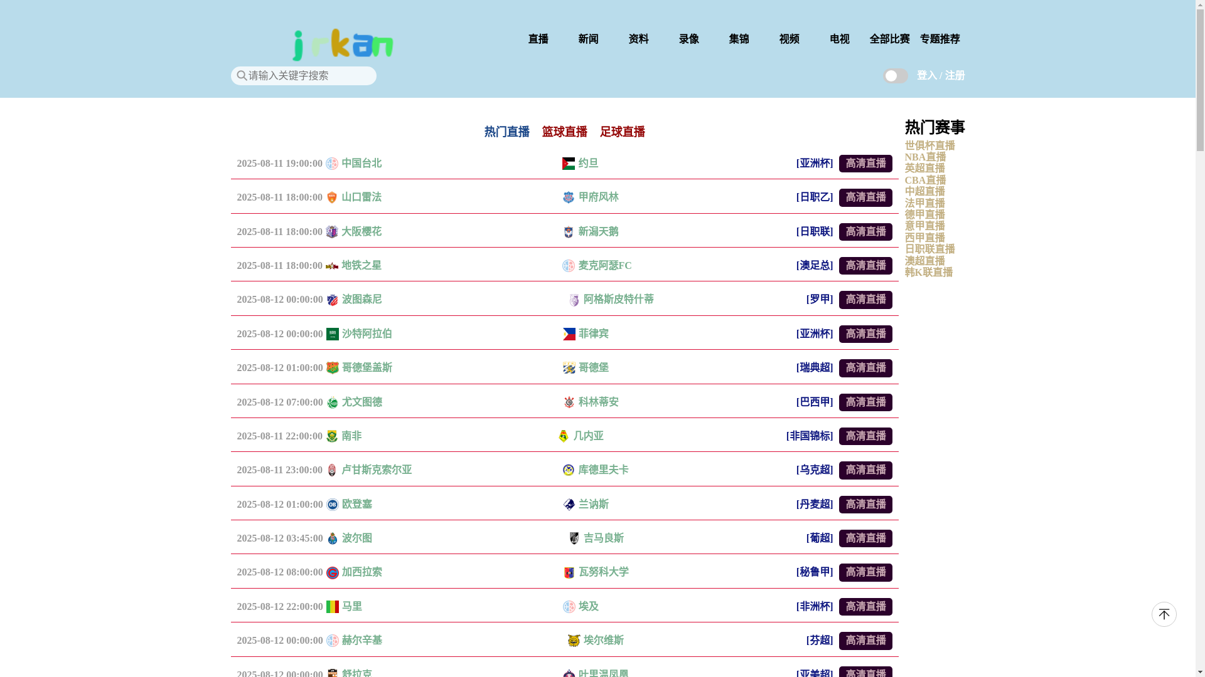1205x677 pixels.
Task: Click 约旦 flag icon
Action: click(569, 164)
